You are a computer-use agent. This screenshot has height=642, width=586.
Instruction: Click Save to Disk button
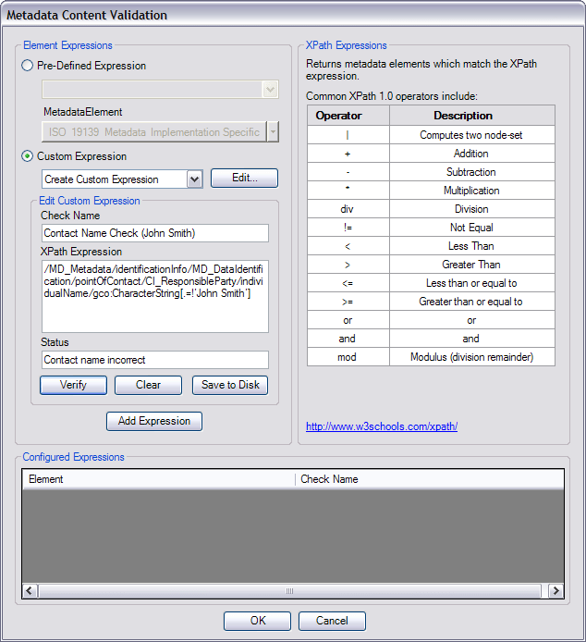[x=230, y=385]
